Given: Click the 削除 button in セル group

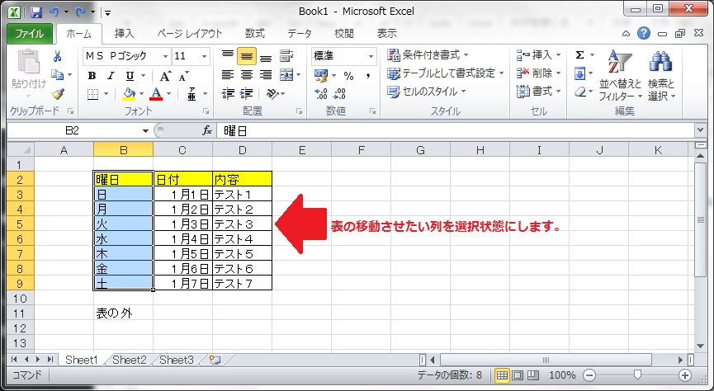Looking at the screenshot, I should click(538, 73).
